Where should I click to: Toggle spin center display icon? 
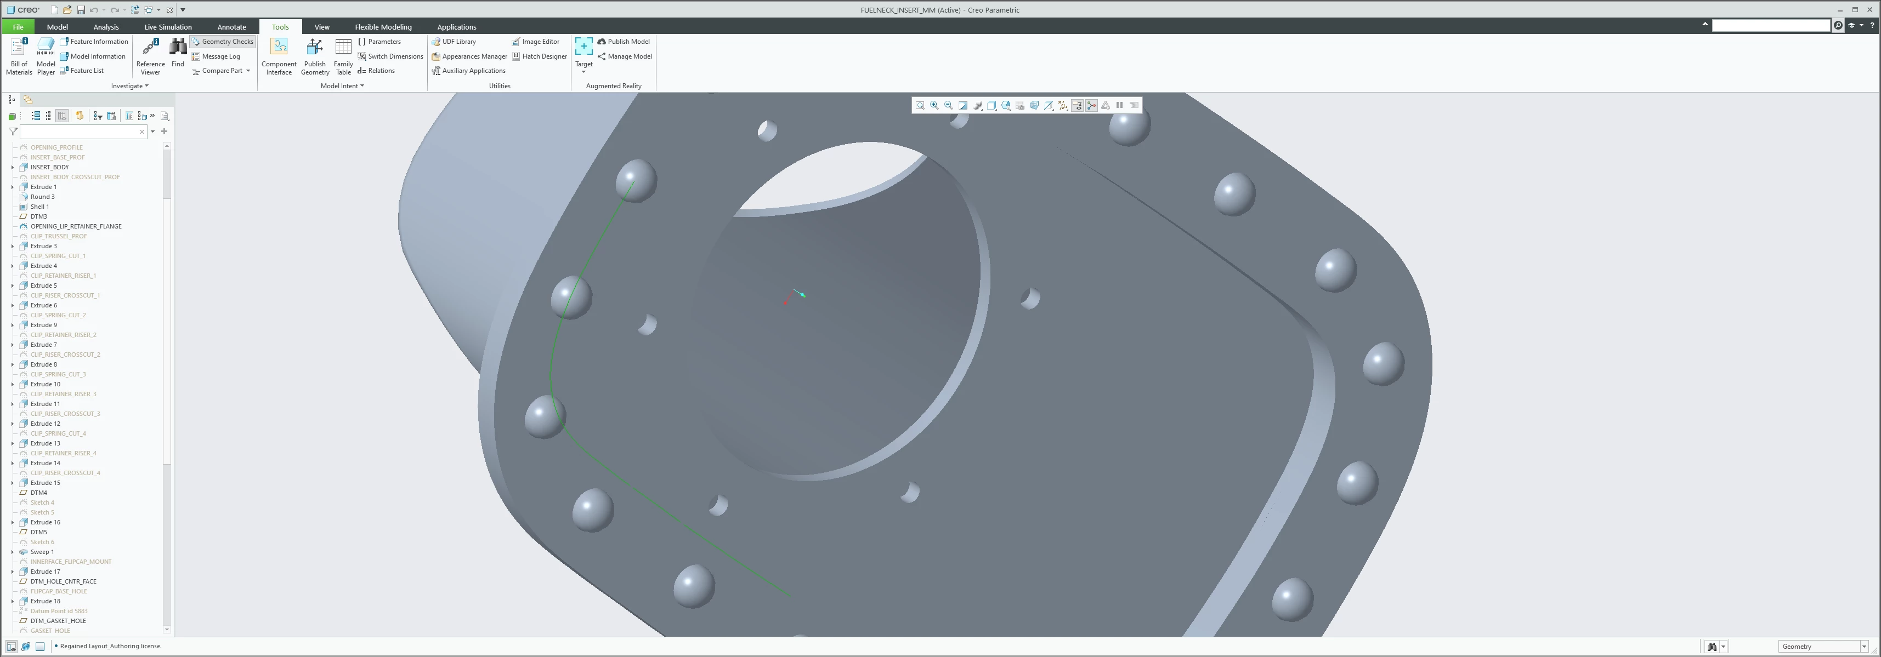1092,106
